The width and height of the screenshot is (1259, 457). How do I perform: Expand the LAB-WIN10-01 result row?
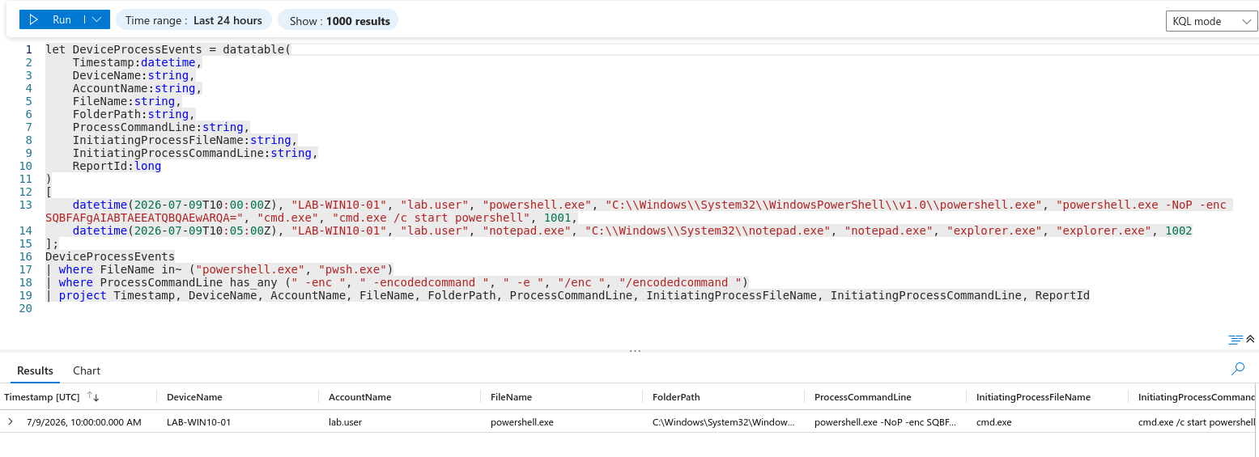(x=11, y=421)
